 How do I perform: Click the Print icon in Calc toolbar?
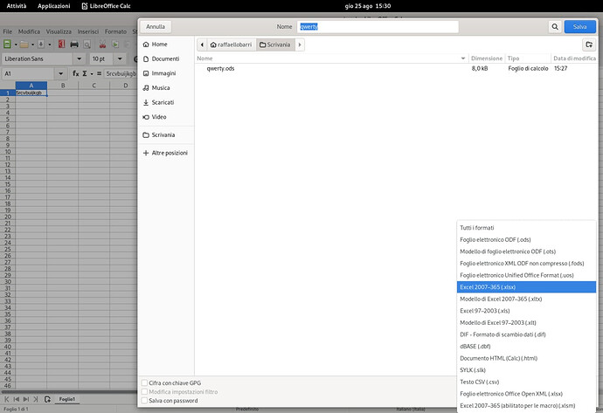point(74,45)
